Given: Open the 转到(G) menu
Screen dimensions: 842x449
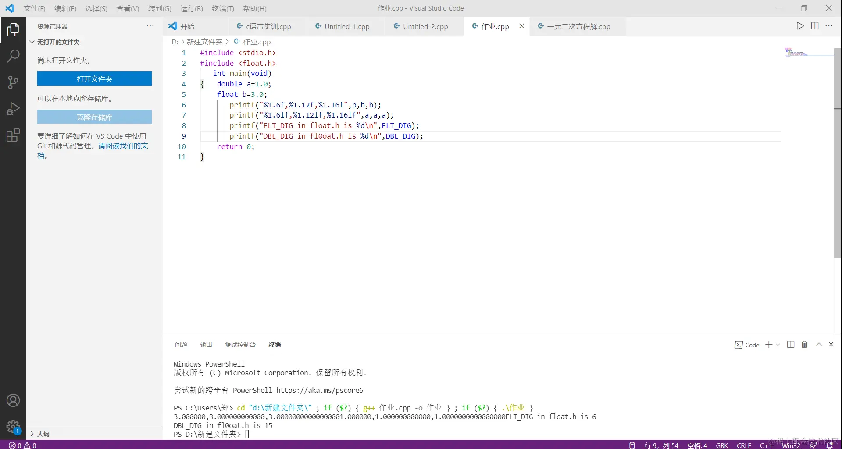Looking at the screenshot, I should point(160,8).
